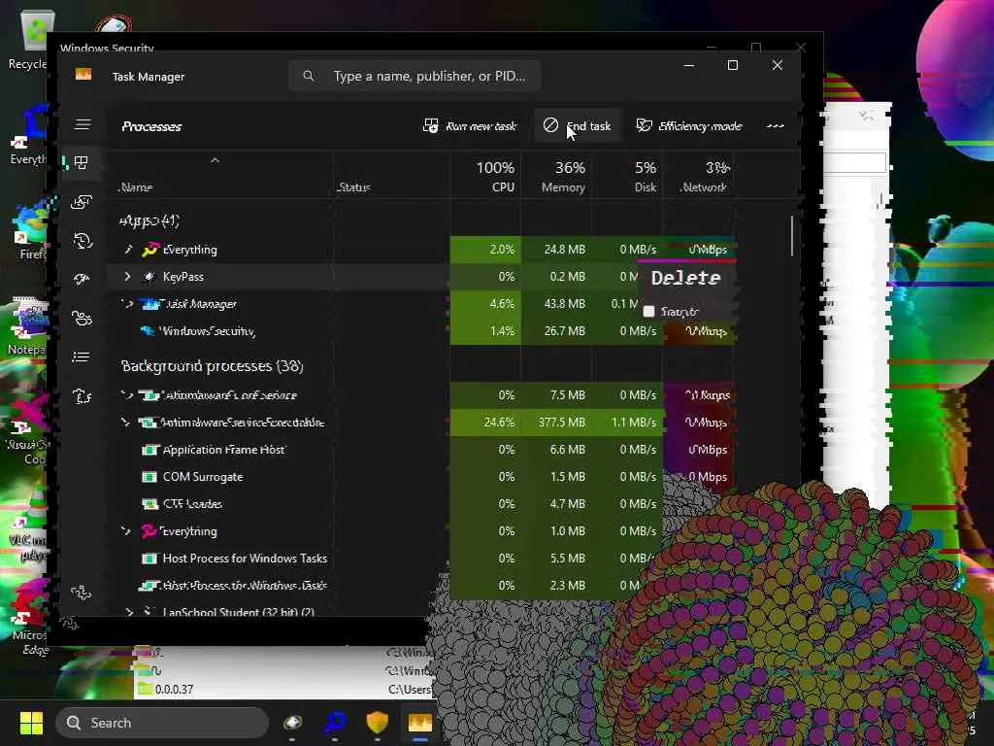Click the Efficiency mode button
The width and height of the screenshot is (994, 746).
689,125
